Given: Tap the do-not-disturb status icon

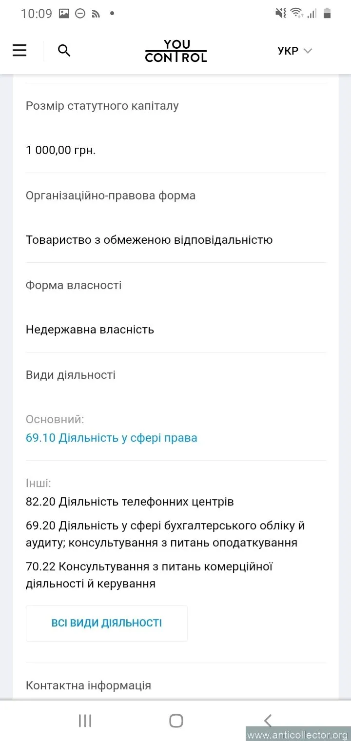Looking at the screenshot, I should [x=80, y=14].
